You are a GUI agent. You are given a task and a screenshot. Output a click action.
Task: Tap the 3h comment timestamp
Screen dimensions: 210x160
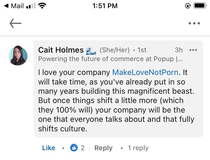pos(178,50)
